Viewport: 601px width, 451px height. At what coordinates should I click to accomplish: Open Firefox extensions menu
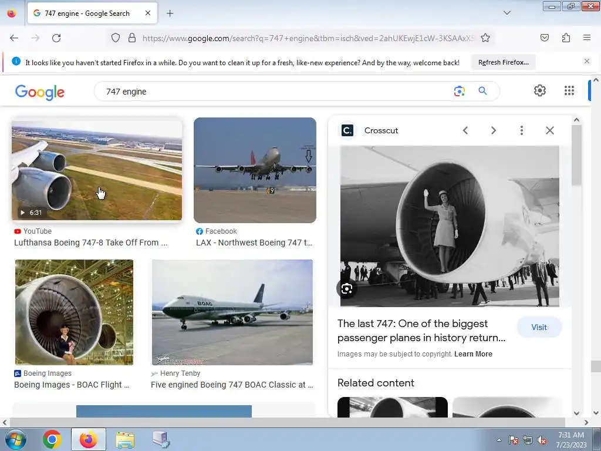(x=566, y=38)
